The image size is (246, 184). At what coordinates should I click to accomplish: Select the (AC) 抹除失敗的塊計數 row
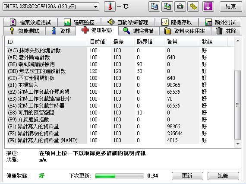pos(120,51)
